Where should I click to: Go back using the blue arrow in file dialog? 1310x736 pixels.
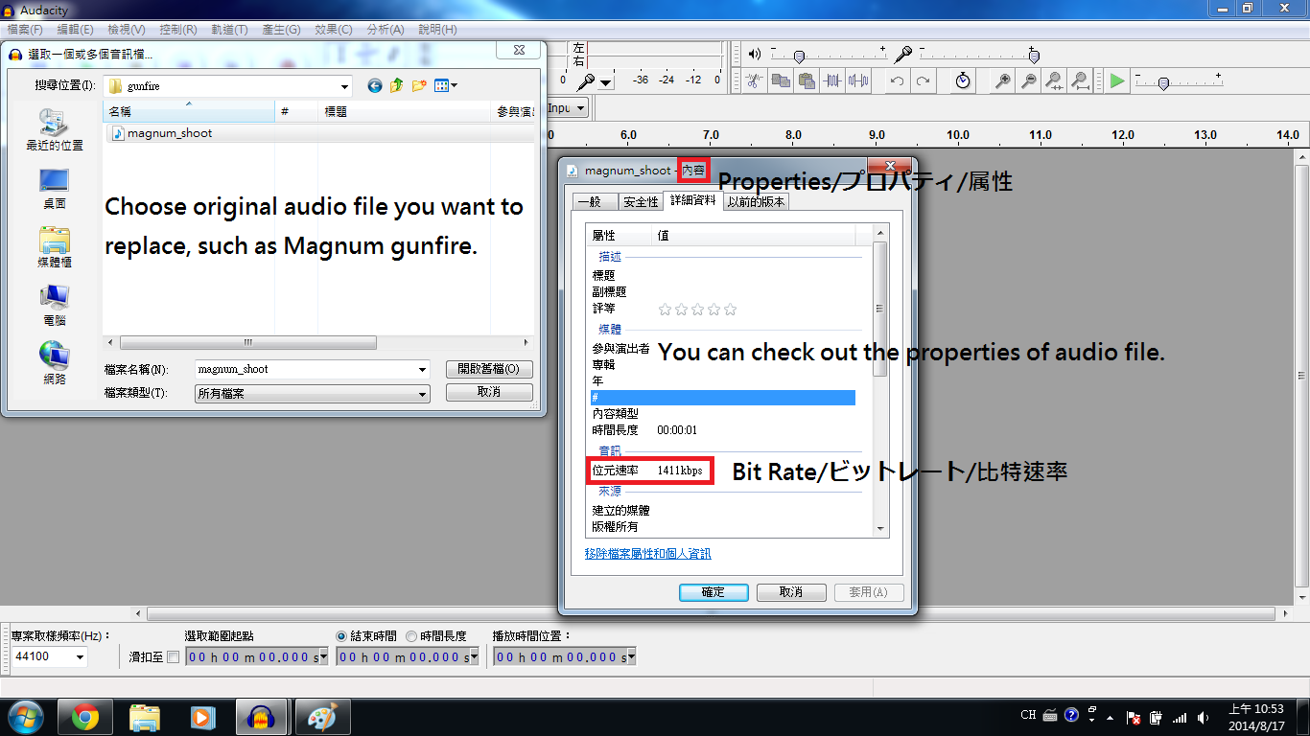(375, 85)
